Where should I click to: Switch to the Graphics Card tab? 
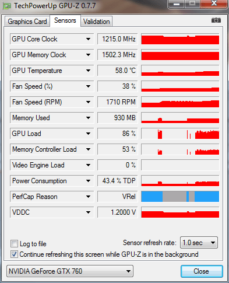27,22
